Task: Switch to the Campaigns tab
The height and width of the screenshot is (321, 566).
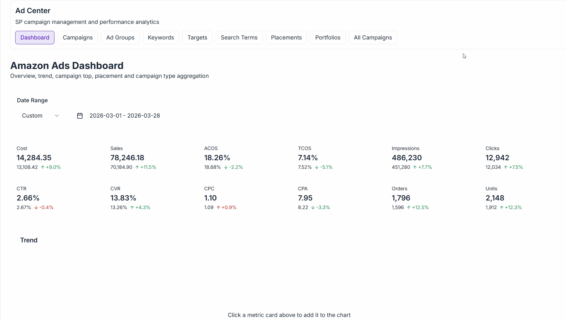Action: [77, 38]
